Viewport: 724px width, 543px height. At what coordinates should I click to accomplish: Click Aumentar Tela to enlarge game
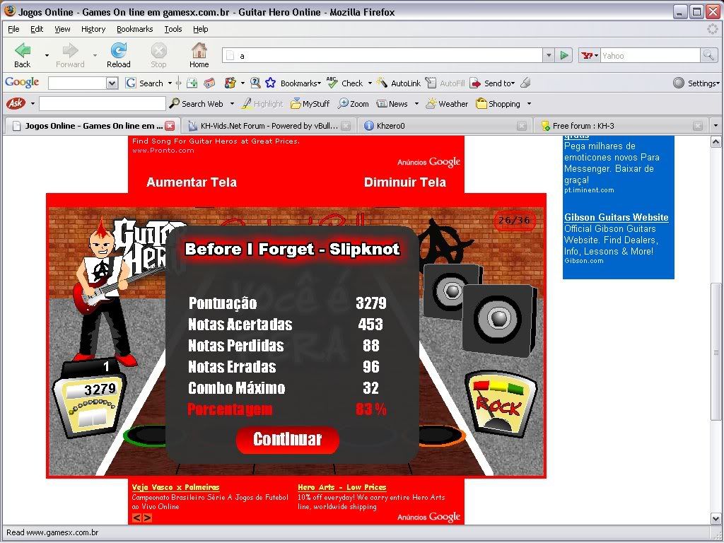click(192, 182)
